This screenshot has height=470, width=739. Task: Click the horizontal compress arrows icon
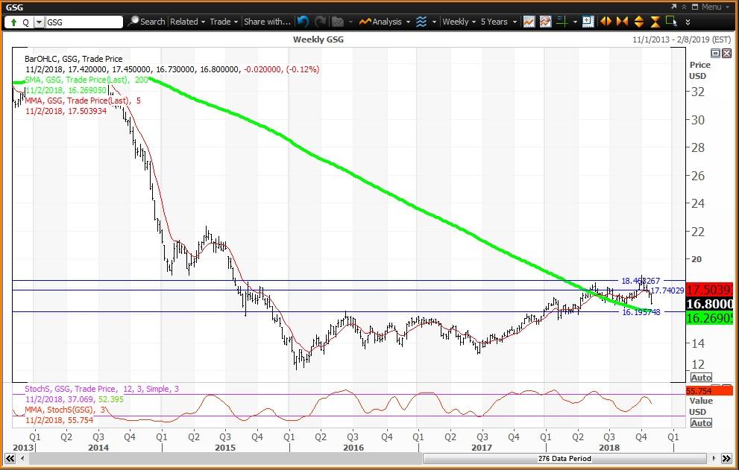point(622,22)
